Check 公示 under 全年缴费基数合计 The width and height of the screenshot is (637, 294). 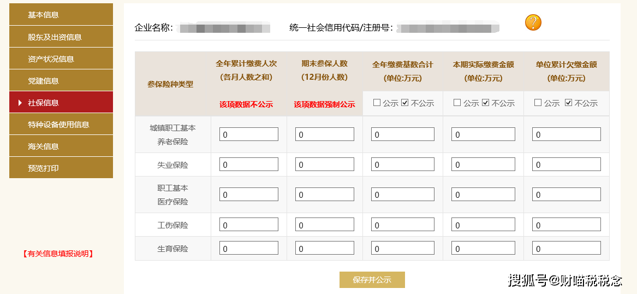[377, 103]
